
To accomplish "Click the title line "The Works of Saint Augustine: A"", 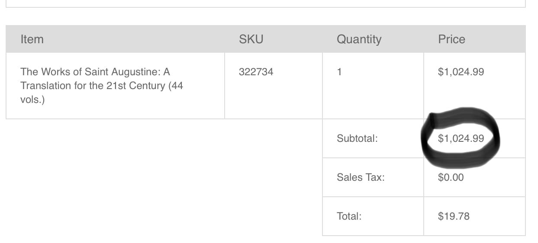I will (95, 72).
